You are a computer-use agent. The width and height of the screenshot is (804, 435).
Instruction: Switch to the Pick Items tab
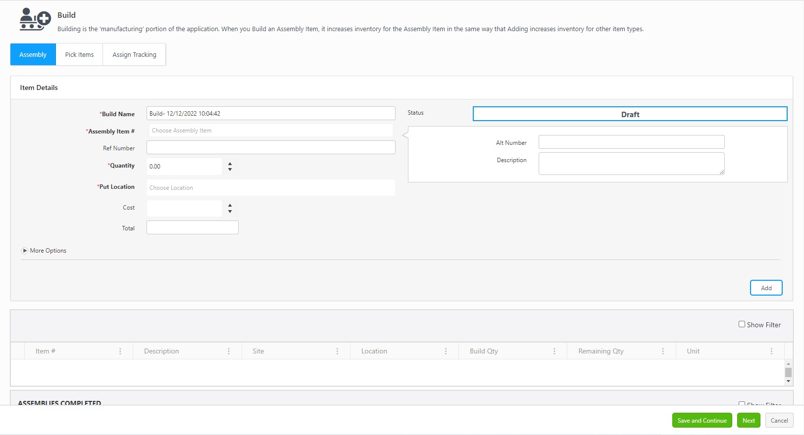(x=79, y=54)
